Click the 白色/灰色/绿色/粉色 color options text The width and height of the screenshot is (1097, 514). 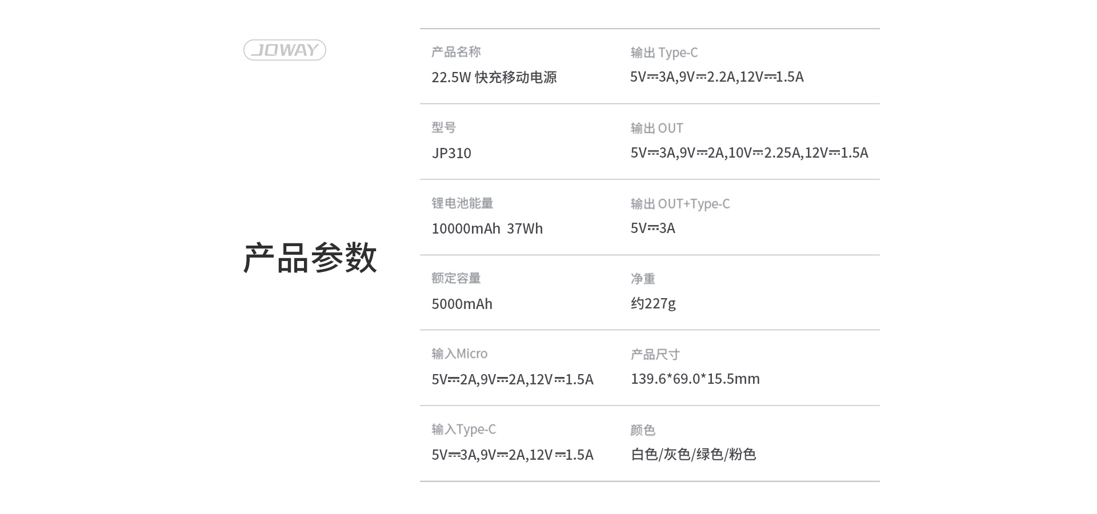[x=693, y=454]
